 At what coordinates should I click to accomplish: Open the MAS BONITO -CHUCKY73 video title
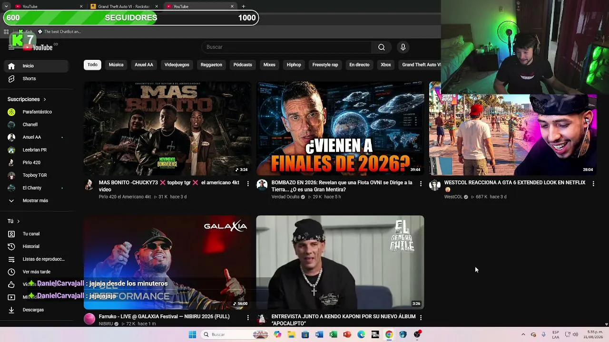169,186
